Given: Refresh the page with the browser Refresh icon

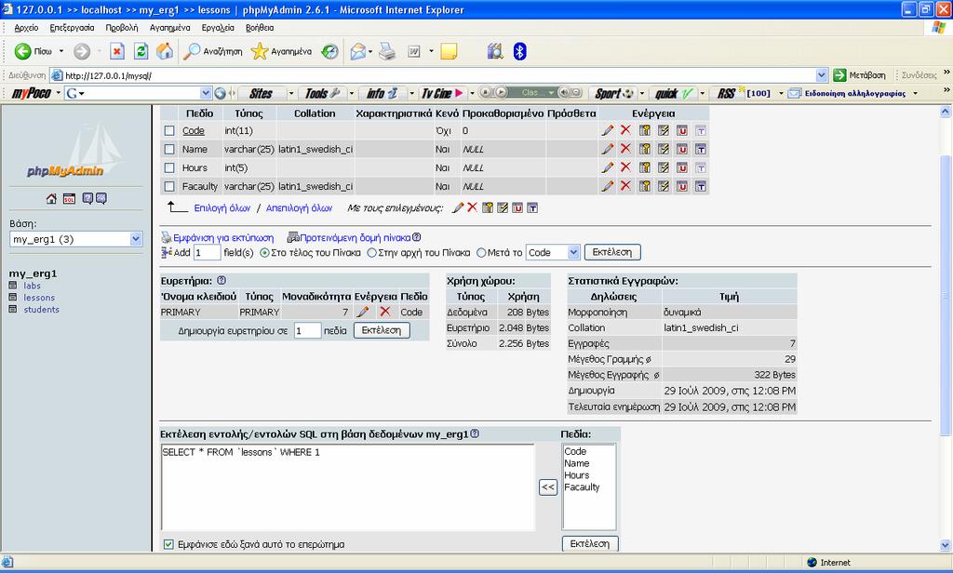Looking at the screenshot, I should (x=141, y=52).
